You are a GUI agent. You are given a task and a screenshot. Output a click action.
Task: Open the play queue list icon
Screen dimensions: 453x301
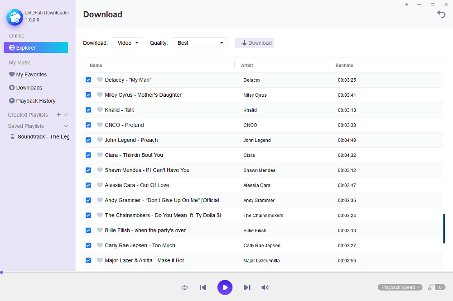432,287
